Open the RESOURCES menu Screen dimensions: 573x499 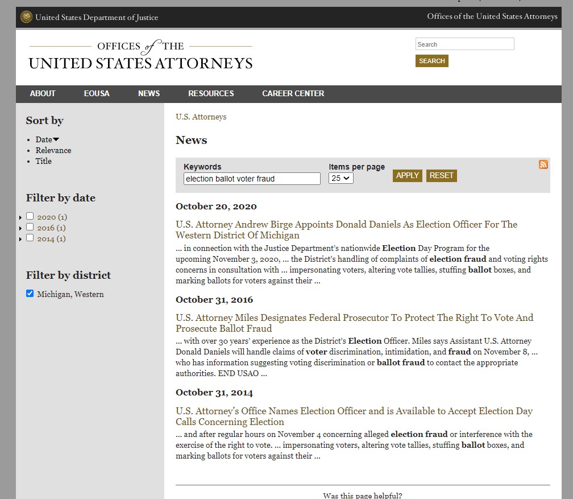211,94
